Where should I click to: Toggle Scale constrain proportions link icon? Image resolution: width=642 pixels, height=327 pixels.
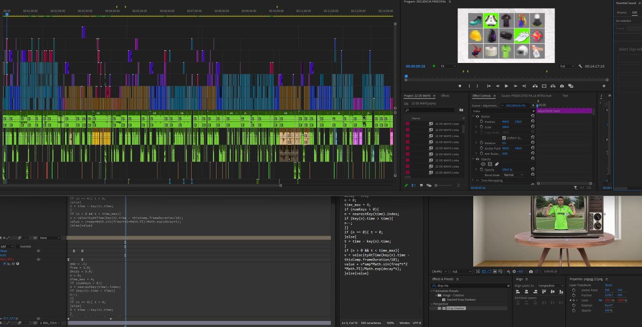click(x=600, y=300)
